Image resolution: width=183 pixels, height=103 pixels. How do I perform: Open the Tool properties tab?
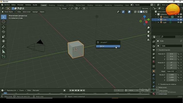pos(154,41)
